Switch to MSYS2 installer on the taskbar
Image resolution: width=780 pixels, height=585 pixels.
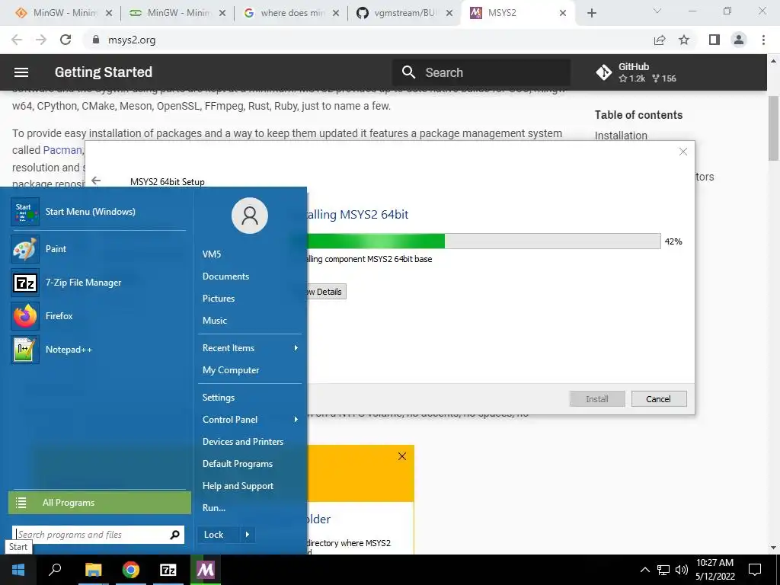tap(206, 570)
